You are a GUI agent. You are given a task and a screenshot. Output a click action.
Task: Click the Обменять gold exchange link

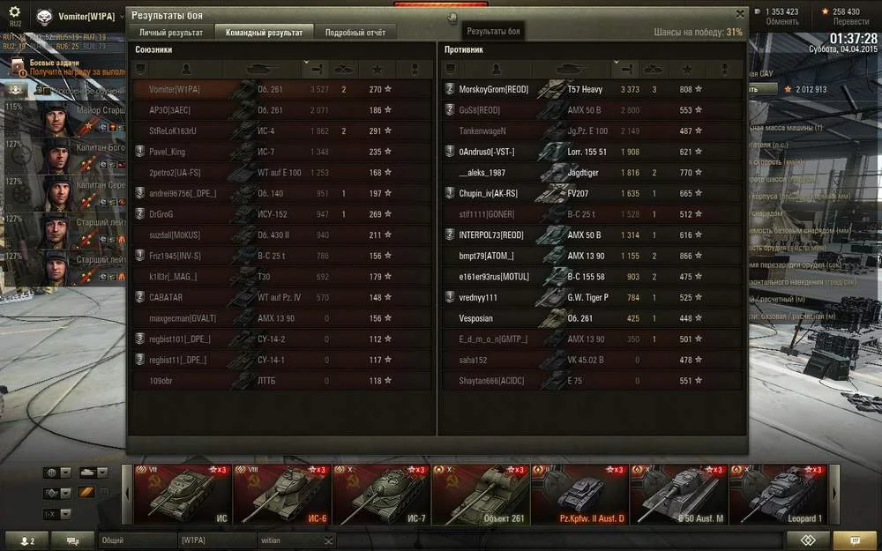pos(781,21)
